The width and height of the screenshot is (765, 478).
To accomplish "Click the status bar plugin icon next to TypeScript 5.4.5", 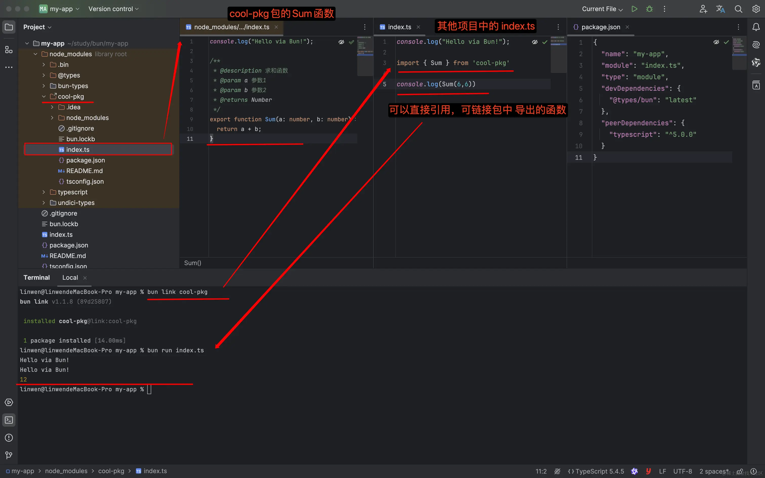I will click(x=634, y=471).
